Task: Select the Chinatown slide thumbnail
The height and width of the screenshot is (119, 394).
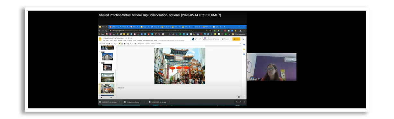Action: (x=107, y=89)
